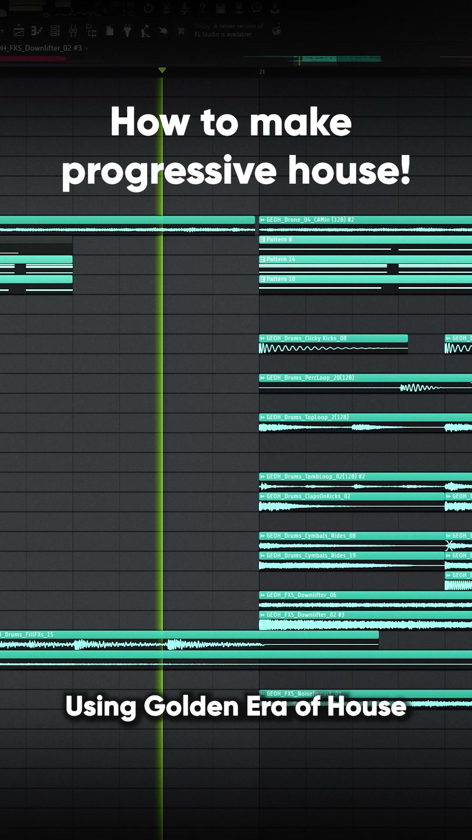Open the plugin picker plug icon
Screen dimensions: 472x840
pyautogui.click(x=128, y=31)
